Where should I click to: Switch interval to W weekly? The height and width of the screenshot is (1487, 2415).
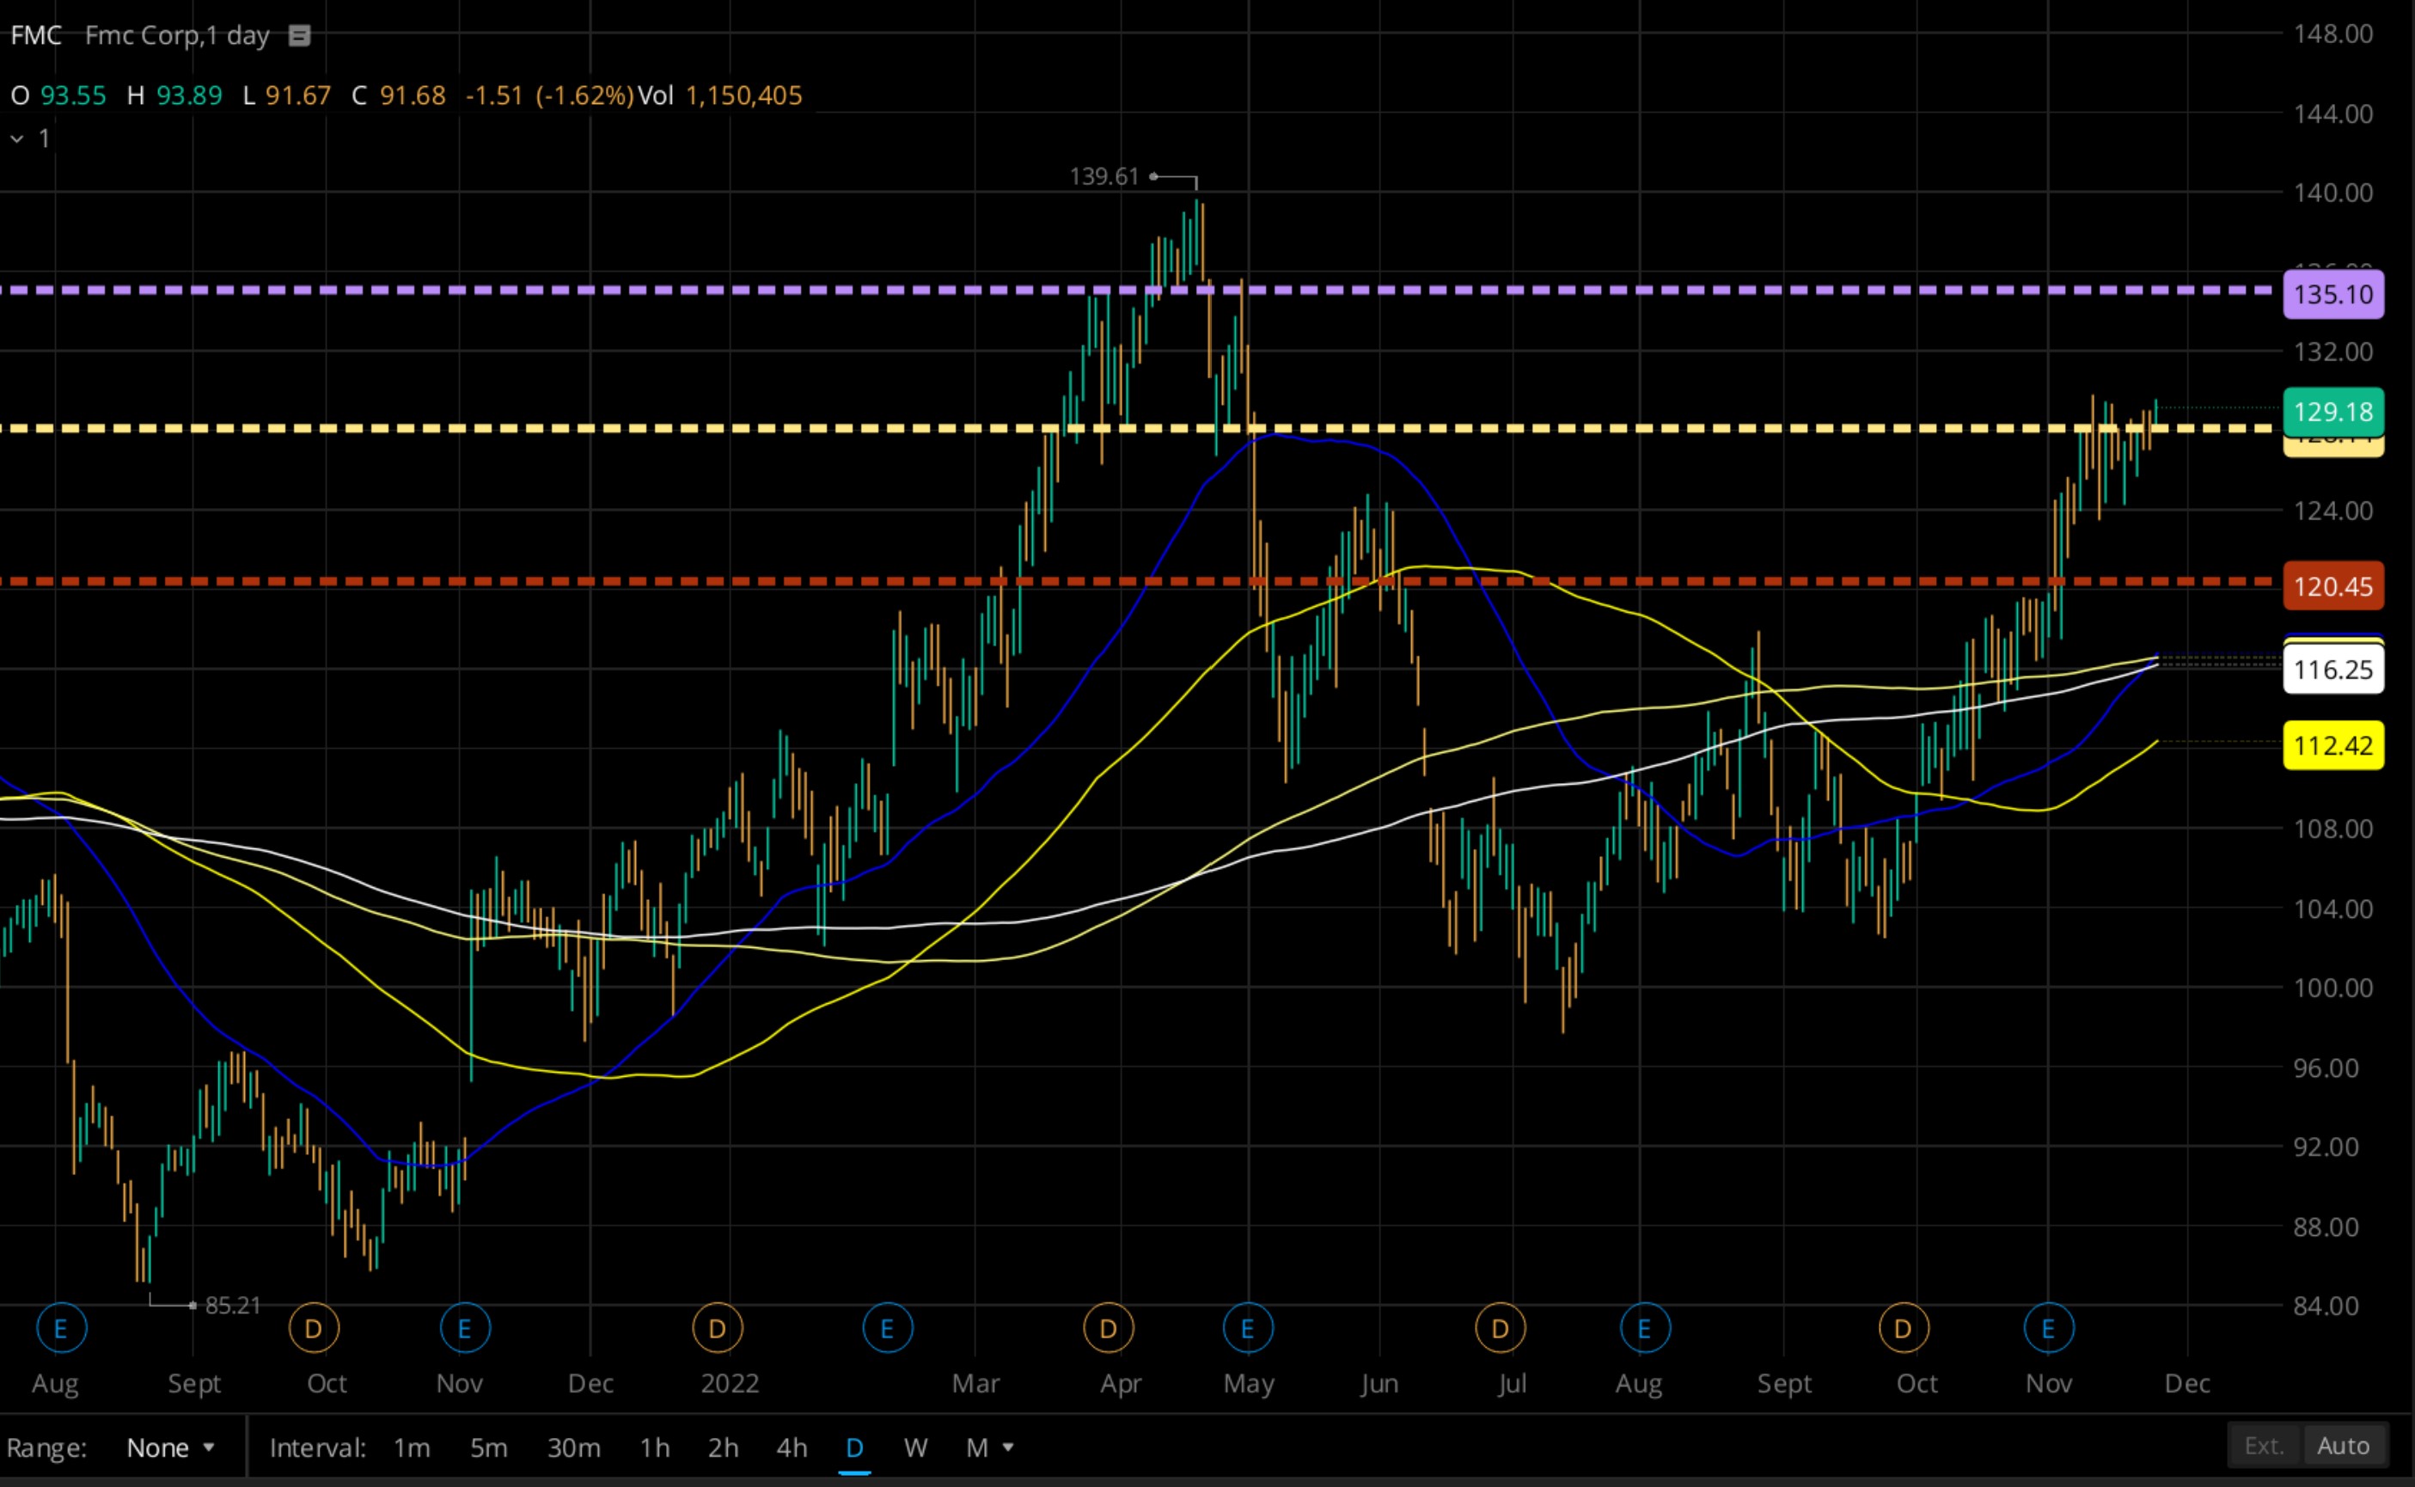(914, 1447)
